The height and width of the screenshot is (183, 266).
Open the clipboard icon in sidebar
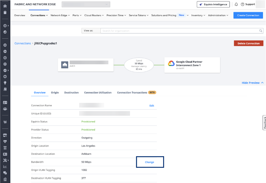pyautogui.click(x=5, y=13)
